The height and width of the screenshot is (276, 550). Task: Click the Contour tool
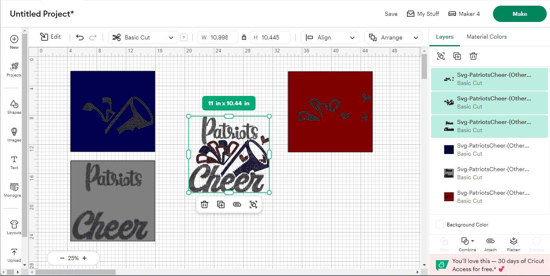tap(537, 244)
